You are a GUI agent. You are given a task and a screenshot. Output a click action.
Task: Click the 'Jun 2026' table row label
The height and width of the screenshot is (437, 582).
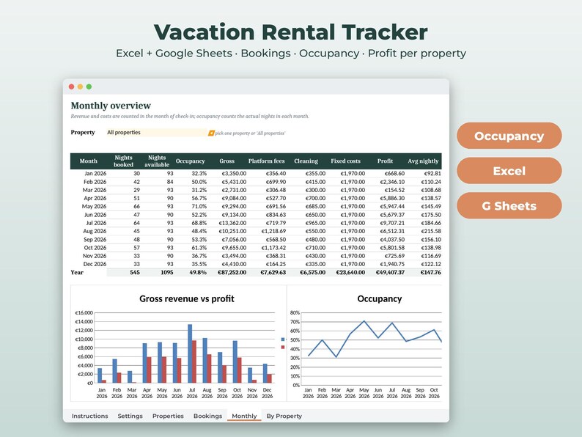[95, 215]
